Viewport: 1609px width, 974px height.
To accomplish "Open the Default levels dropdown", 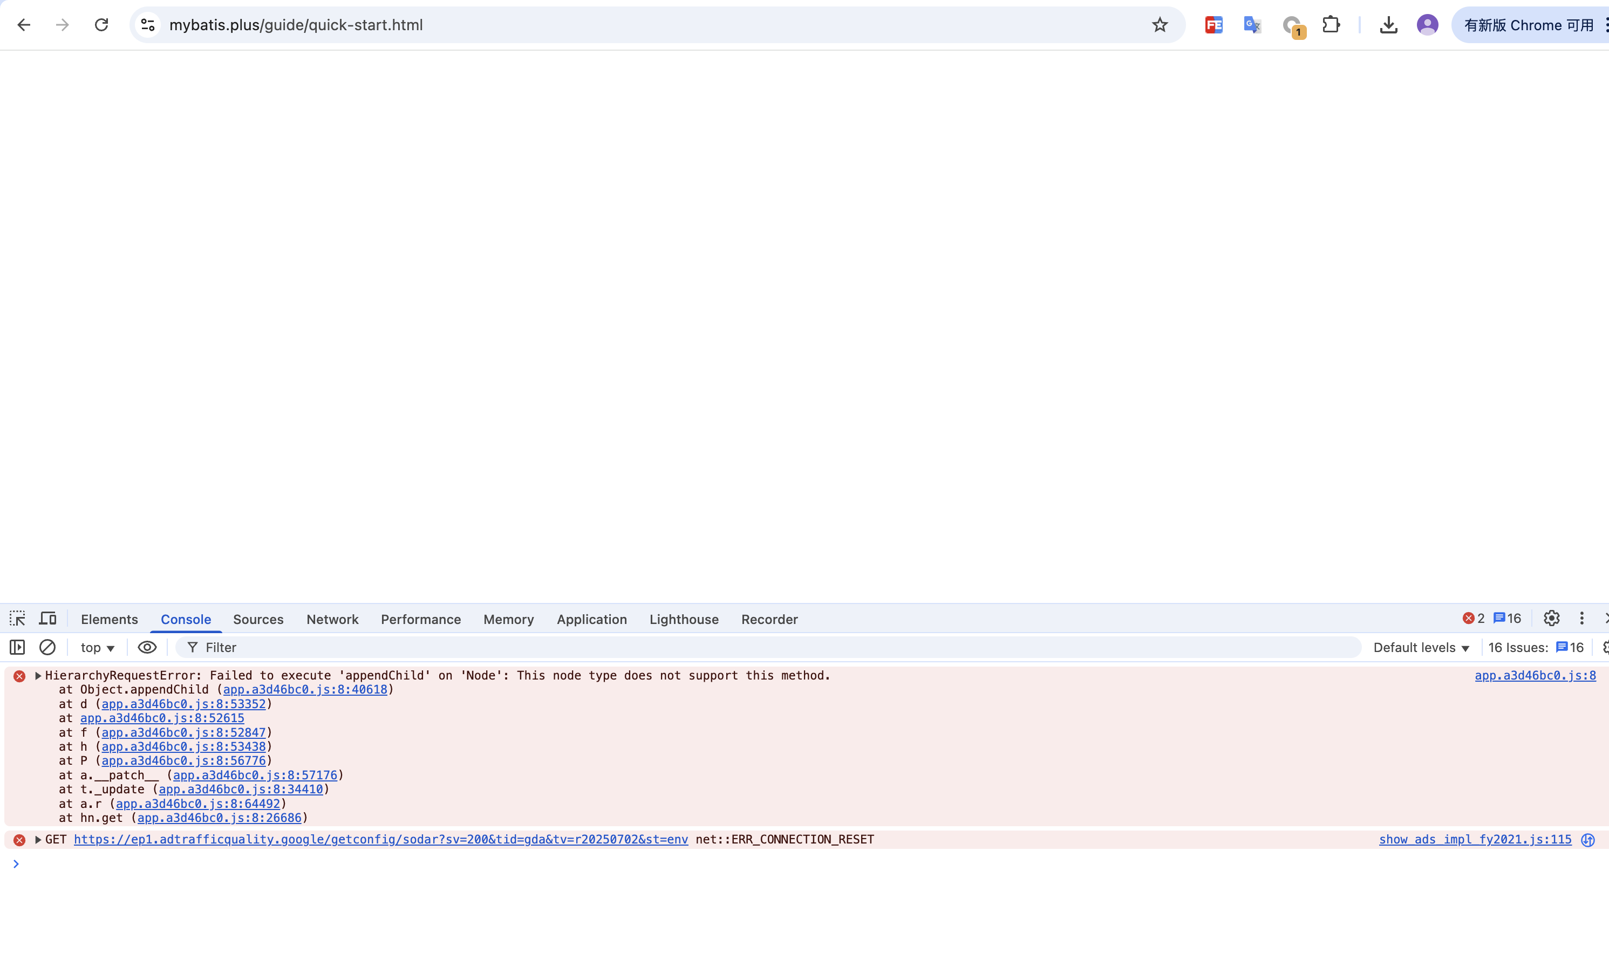I will point(1421,648).
